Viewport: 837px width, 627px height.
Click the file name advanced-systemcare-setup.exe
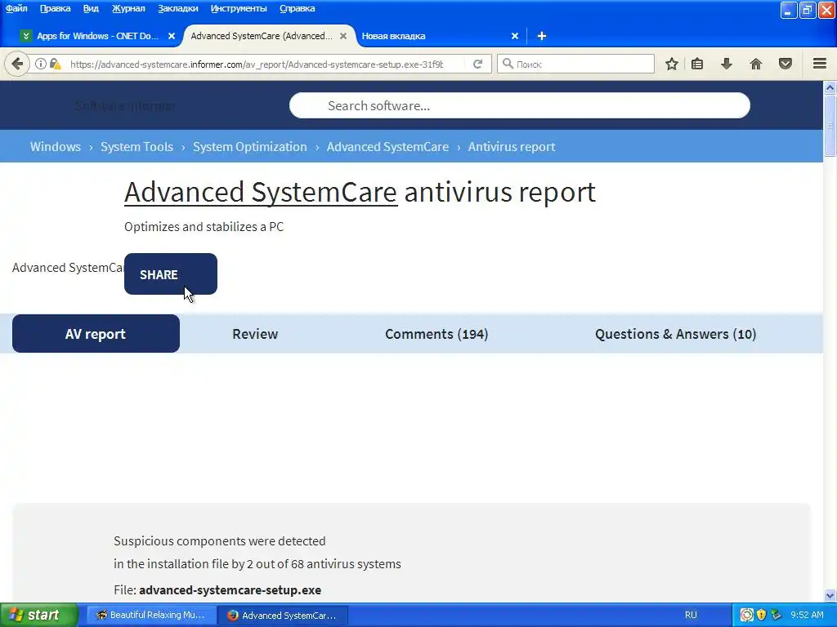click(x=230, y=590)
